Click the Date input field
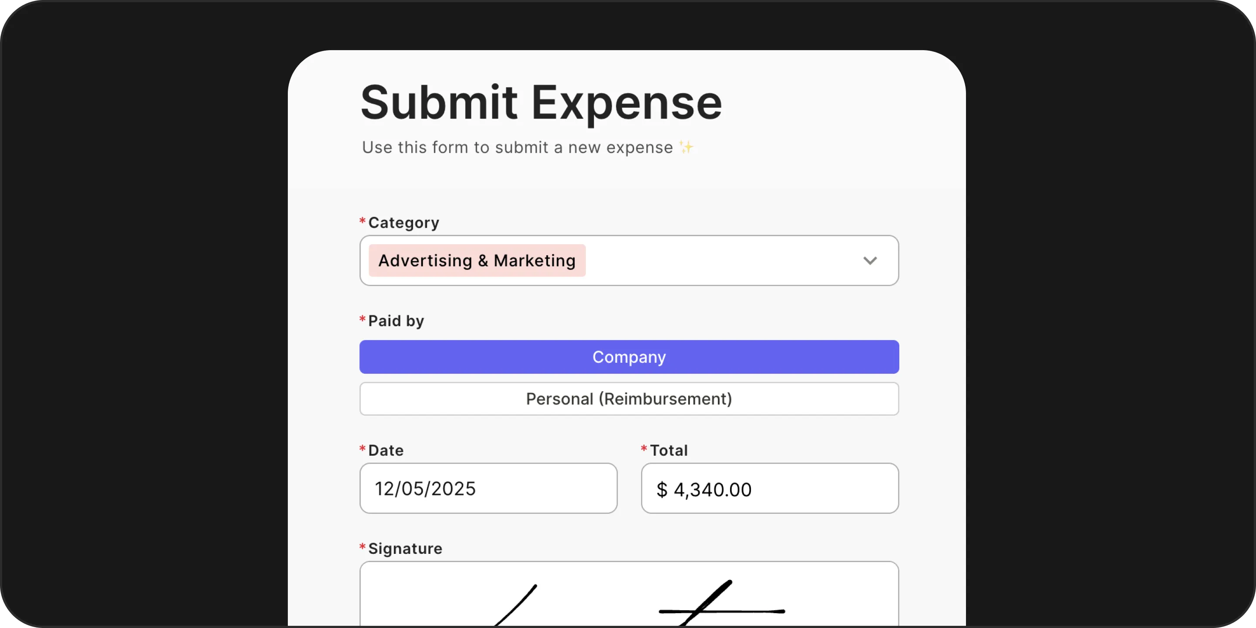The height and width of the screenshot is (628, 1256). (x=488, y=488)
